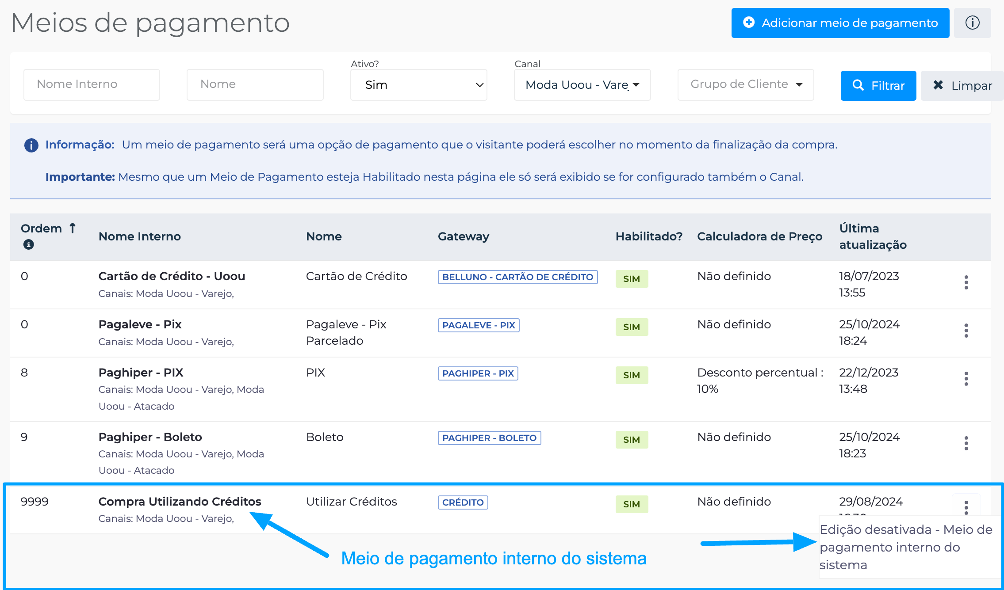Click the BELLUNO - CARTÃO DE CRÉDITO gateway tag
1004x590 pixels.
click(517, 277)
